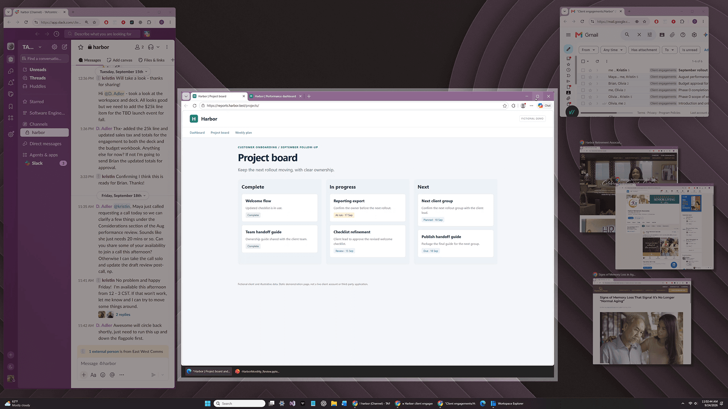Click the Gmail compose pencil button
This screenshot has height=409, width=728.
[x=568, y=49]
